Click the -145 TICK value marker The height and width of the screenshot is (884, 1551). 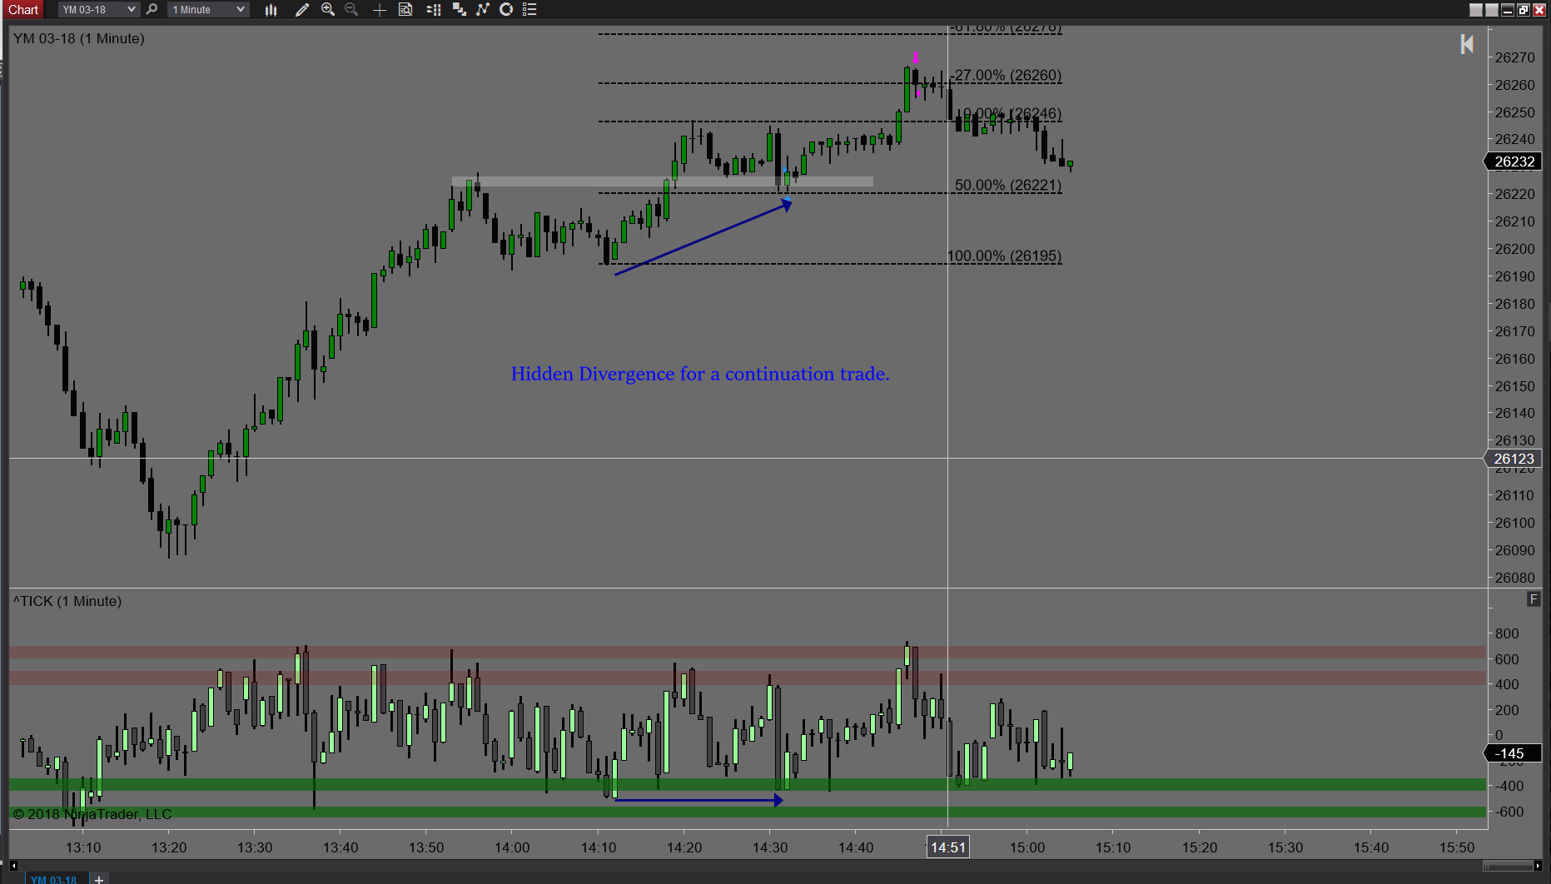click(1514, 753)
